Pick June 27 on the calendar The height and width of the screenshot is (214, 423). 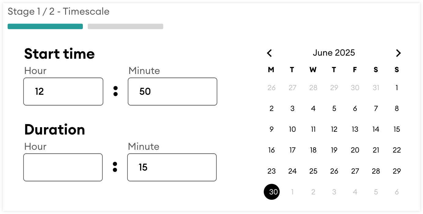click(355, 171)
